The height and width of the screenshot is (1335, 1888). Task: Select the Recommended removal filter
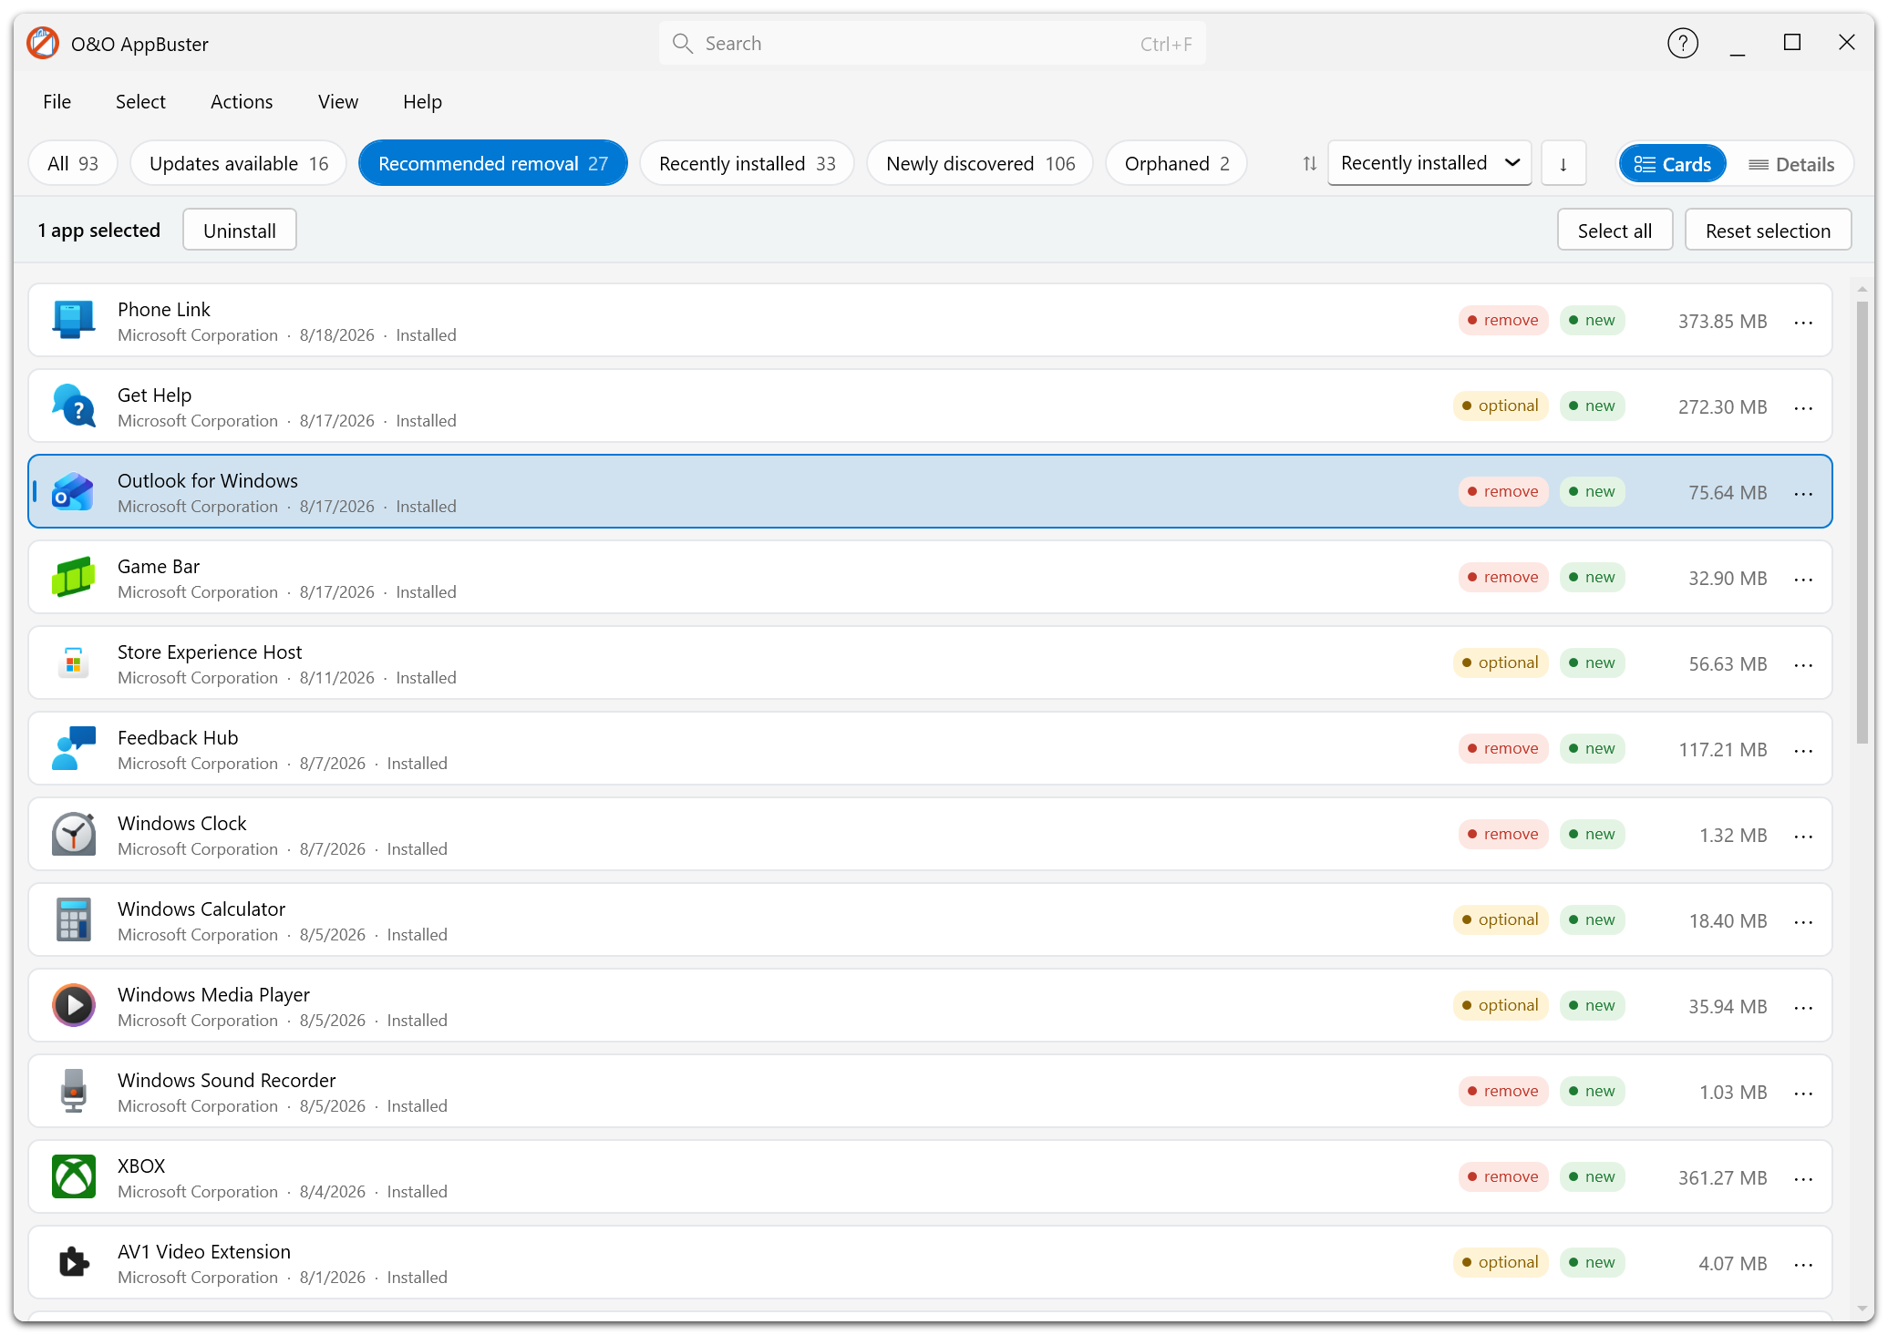[493, 163]
